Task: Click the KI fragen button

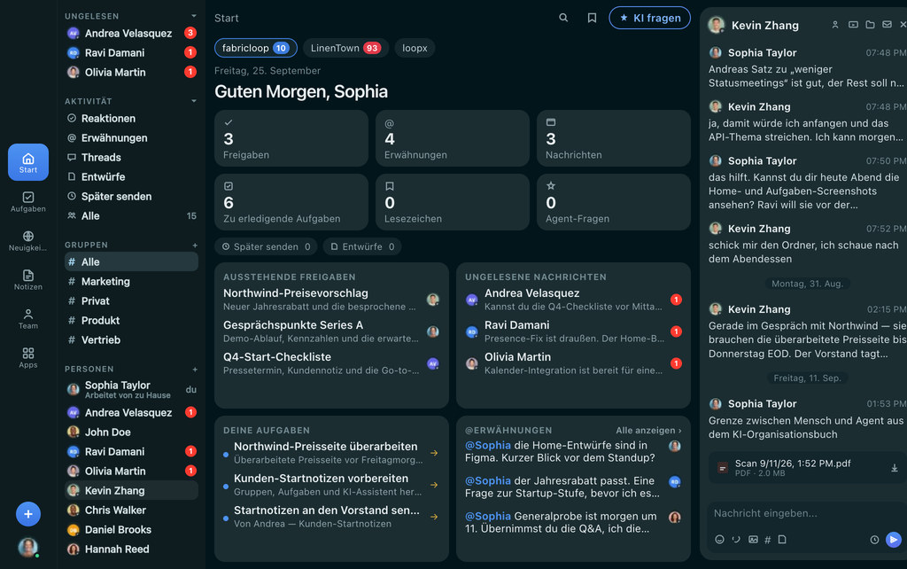Action: (x=649, y=18)
